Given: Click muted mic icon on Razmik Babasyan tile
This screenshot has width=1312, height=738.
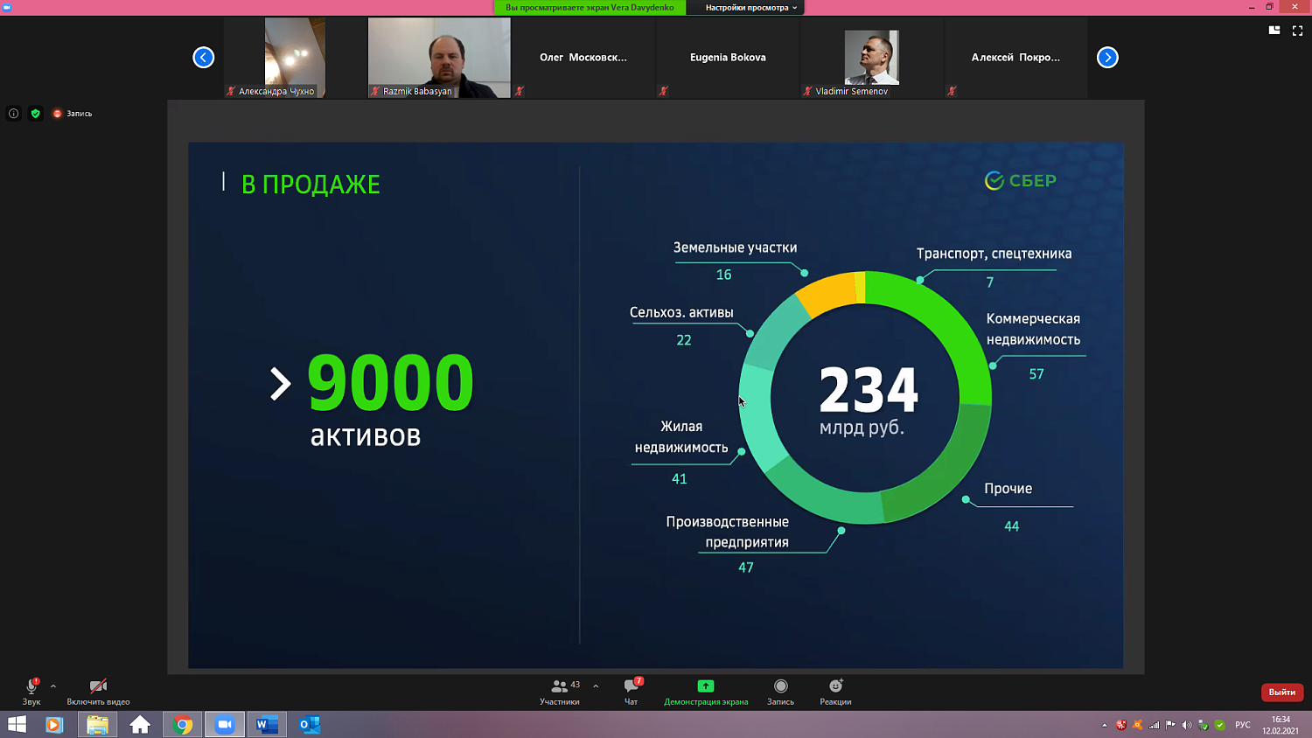Looking at the screenshot, I should tap(375, 91).
